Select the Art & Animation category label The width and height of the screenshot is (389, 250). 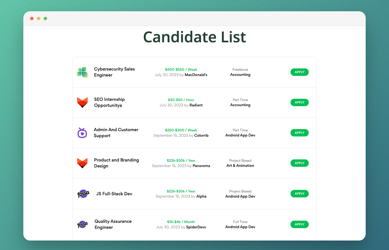point(240,165)
